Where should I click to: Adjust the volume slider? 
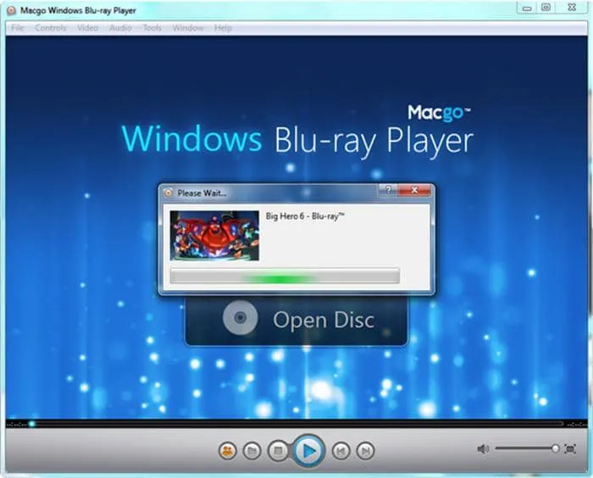pyautogui.click(x=525, y=449)
